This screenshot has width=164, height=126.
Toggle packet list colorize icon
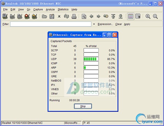pos(131,16)
